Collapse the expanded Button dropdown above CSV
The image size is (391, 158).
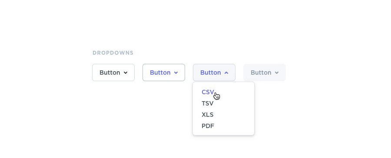click(214, 72)
